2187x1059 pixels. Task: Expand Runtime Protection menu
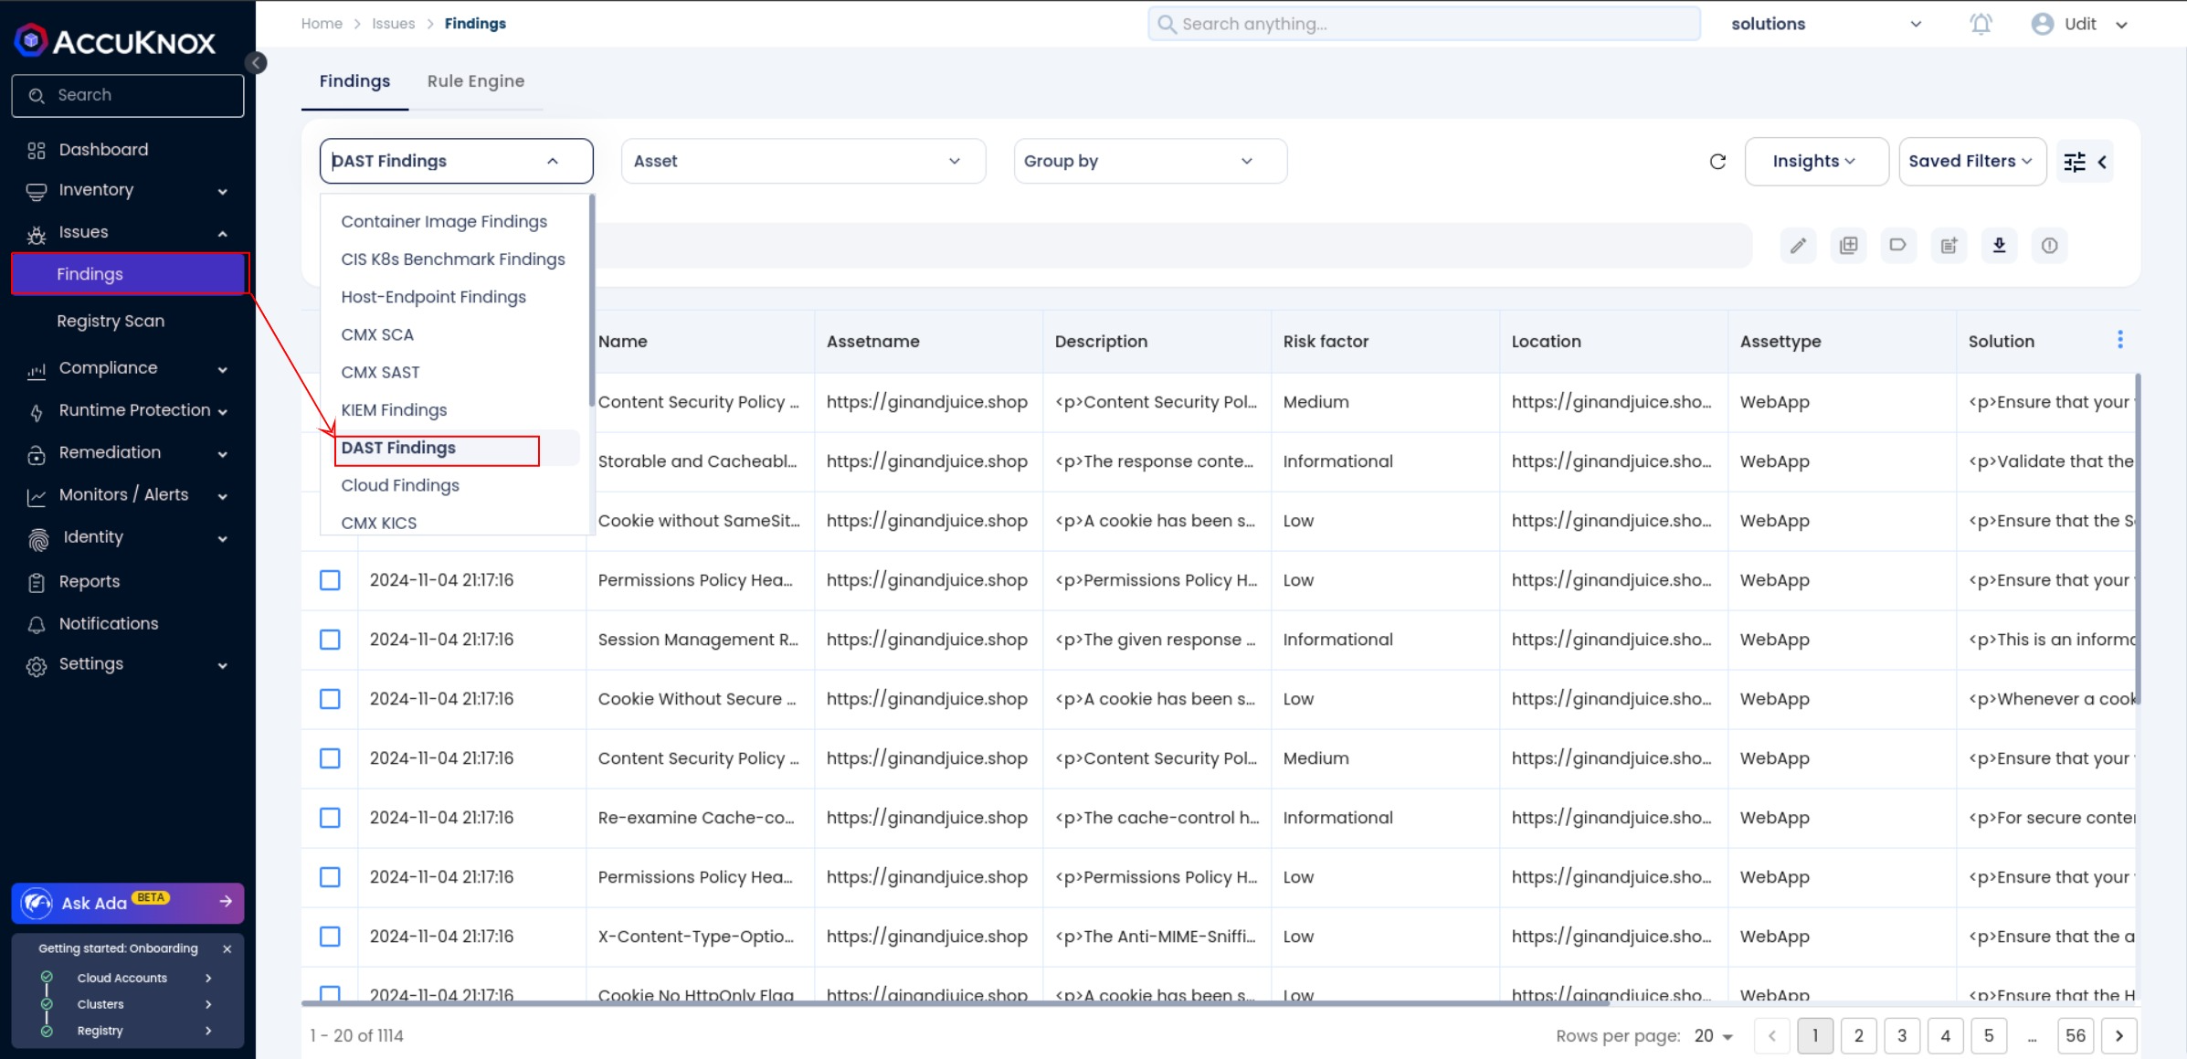pos(128,410)
